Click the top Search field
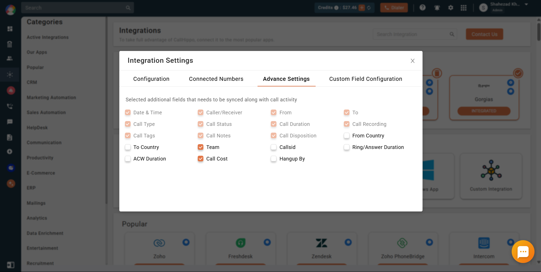Image resolution: width=541 pixels, height=272 pixels. 78,8
